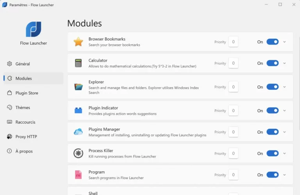Click the Flow Launcher logo in sidebar

34,29
